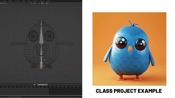The width and height of the screenshot is (175, 98).
Task: Toggle the auto keying record button
Action: coord(34,85)
